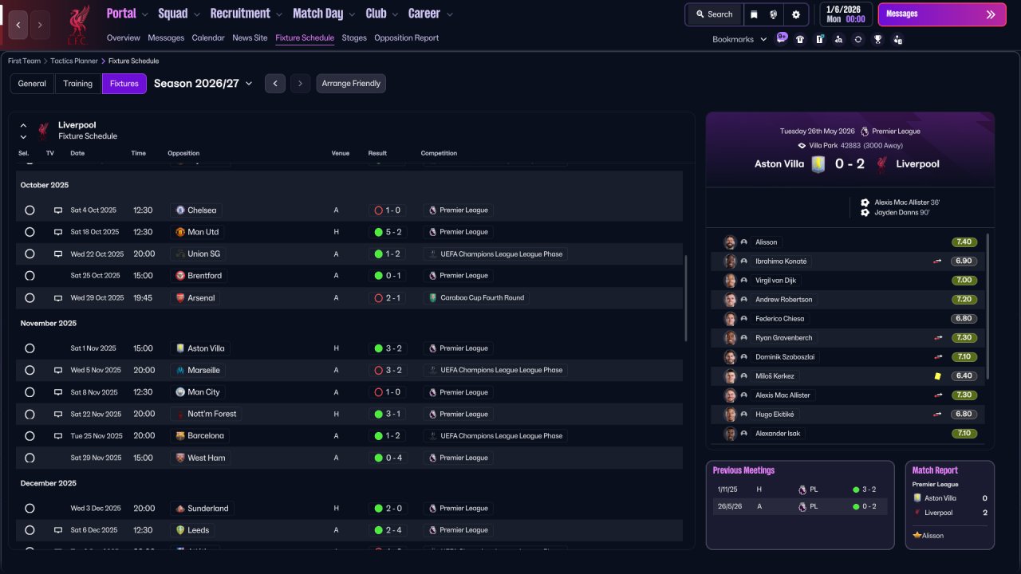Viewport: 1021px width, 574px height.
Task: Click the TV icon on the Chelsea fixture
Action: pos(58,210)
